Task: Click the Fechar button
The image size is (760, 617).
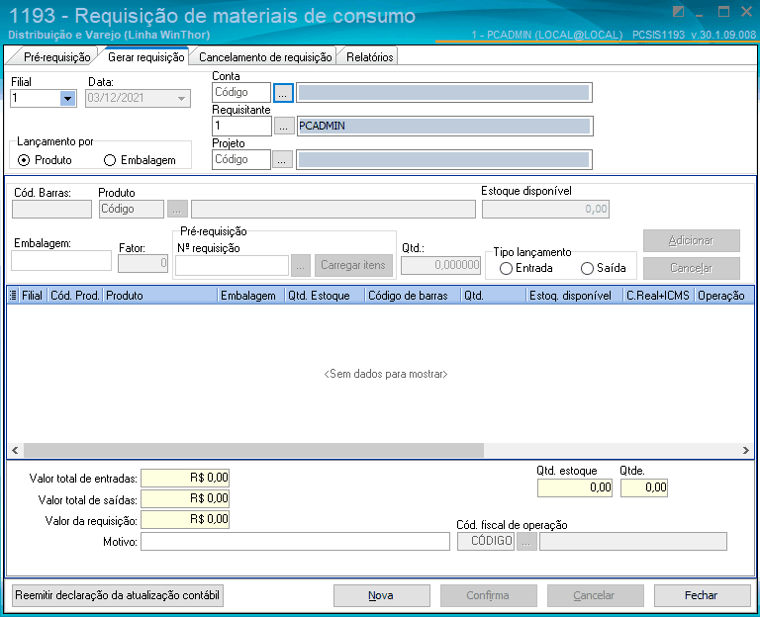Action: tap(702, 595)
